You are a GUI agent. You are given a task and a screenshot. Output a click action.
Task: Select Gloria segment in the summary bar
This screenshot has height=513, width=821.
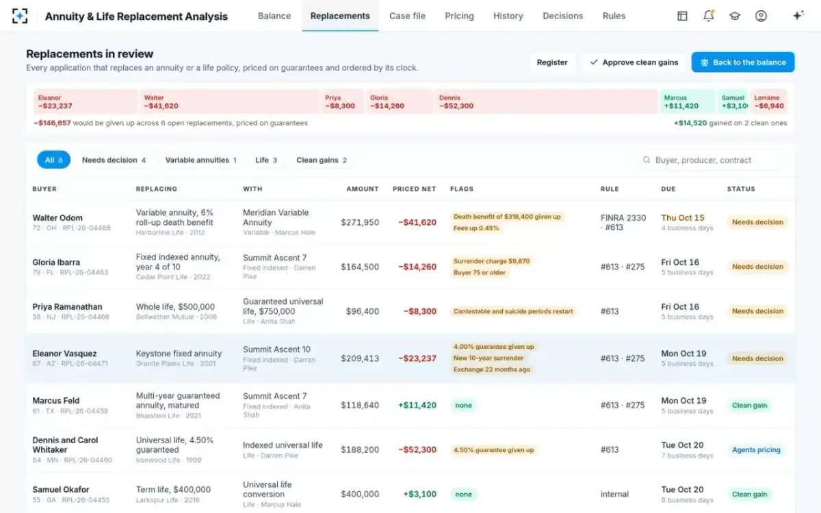(x=400, y=102)
